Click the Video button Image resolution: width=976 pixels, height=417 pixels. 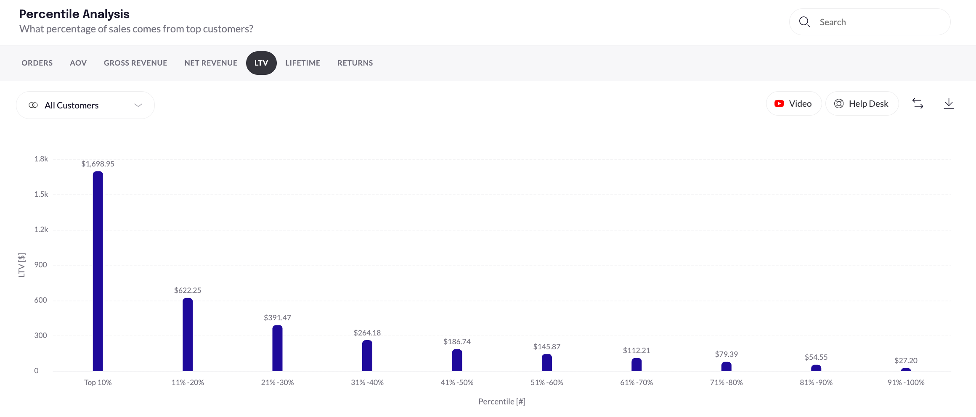pos(794,103)
